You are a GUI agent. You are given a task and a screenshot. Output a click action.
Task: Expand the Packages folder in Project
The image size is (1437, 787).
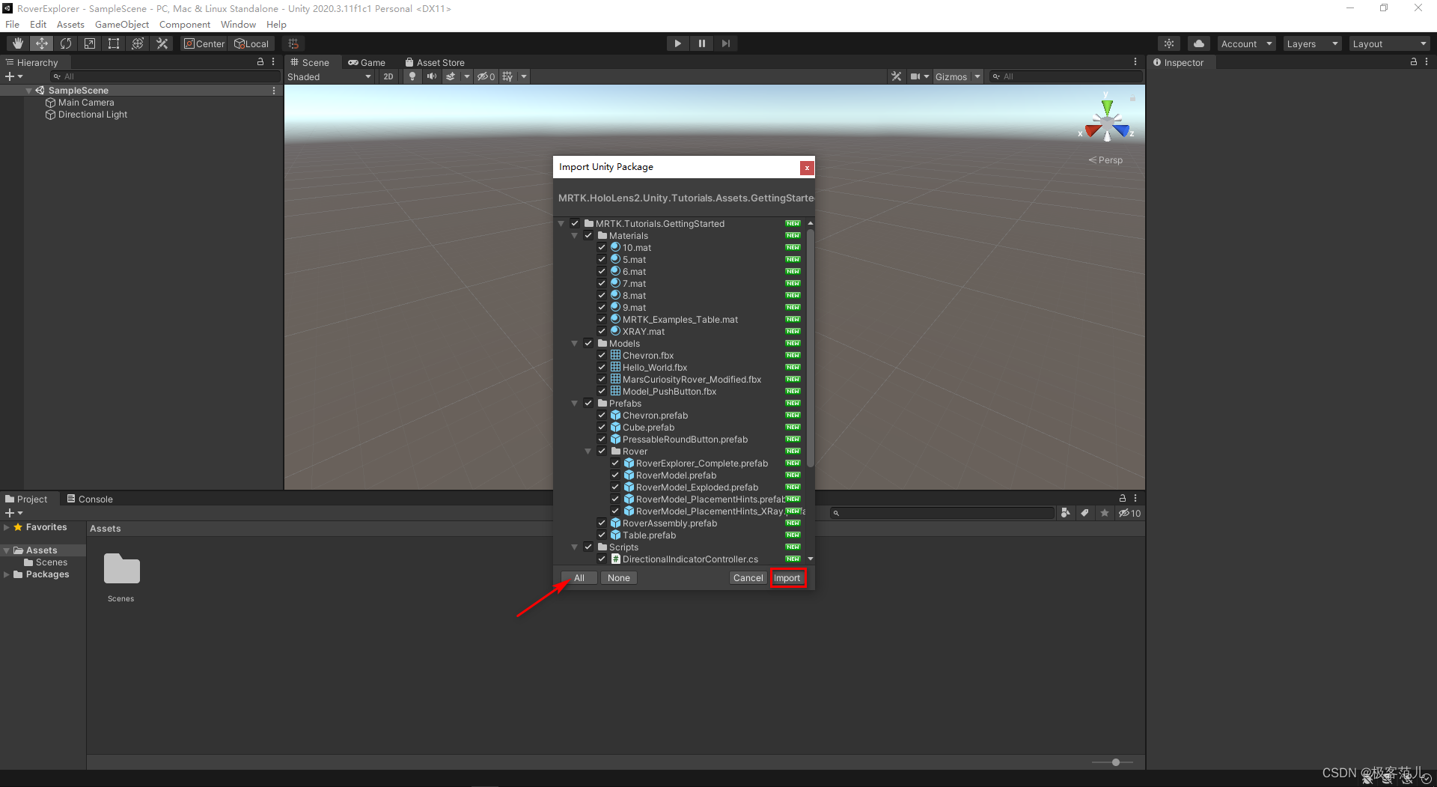coord(7,574)
